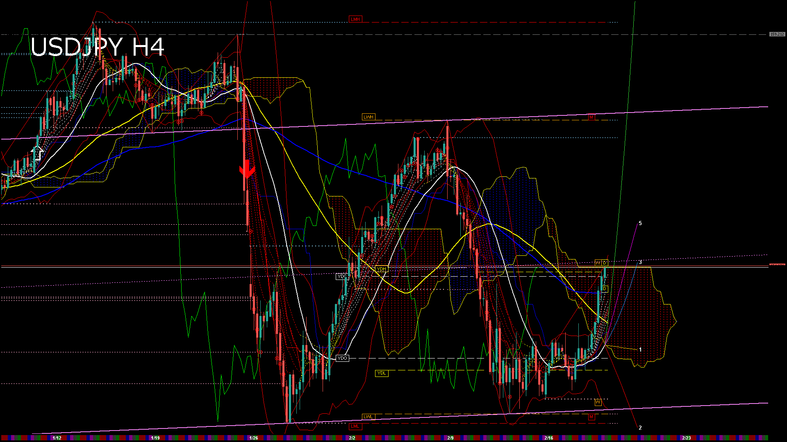The image size is (787, 442).
Task: Select the LWL orange label
Action: (x=368, y=417)
